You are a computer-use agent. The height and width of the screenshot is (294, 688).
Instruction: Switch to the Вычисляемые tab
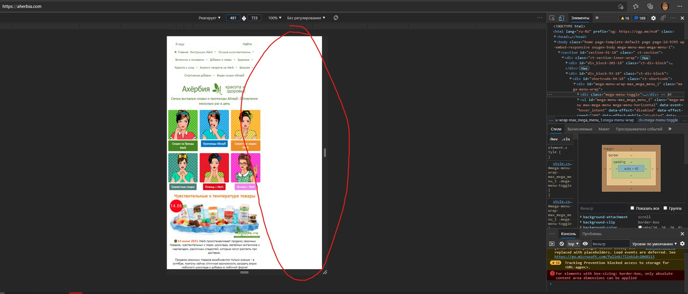[580, 129]
